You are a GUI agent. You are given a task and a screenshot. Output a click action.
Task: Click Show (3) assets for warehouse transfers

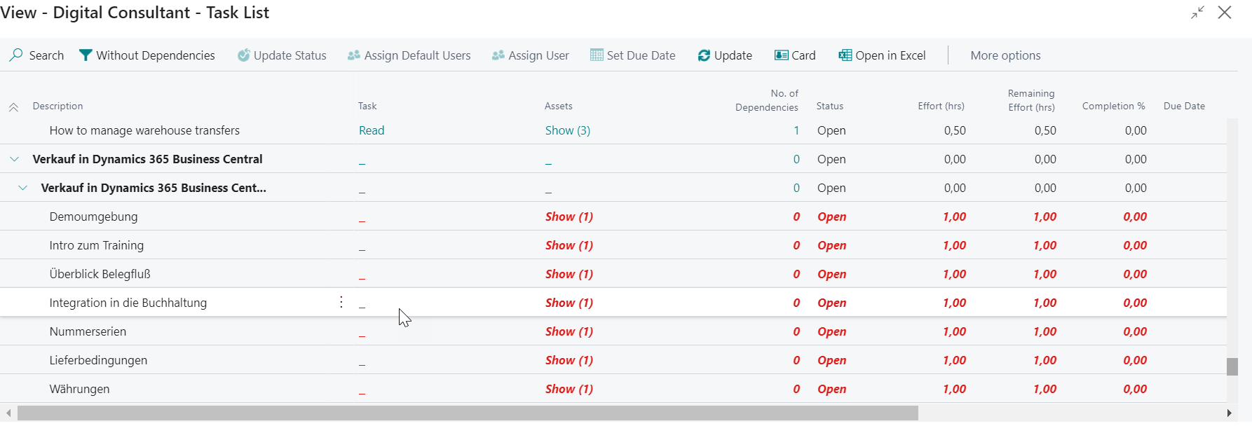(568, 130)
